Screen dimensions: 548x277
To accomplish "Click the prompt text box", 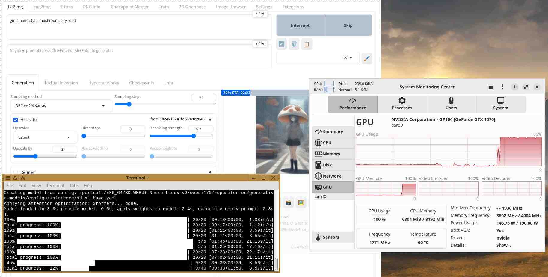I will [x=139, y=27].
